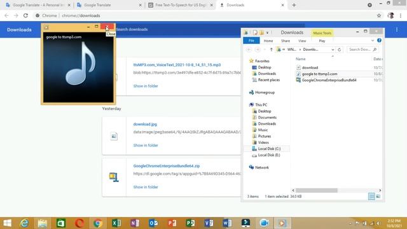407x229 pixels.
Task: Show download.jpg in folder
Action: coord(146,146)
